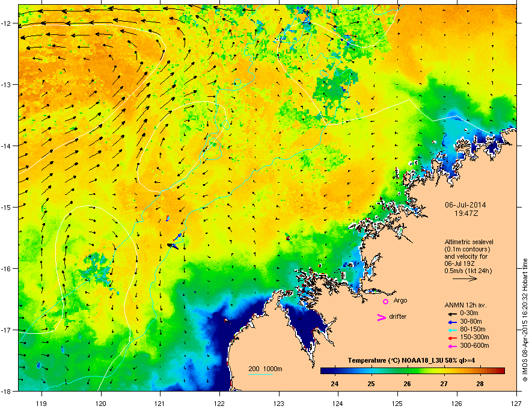Click the blue 30-80m legend arrow
This screenshot has width=529, height=409.
coord(453,322)
